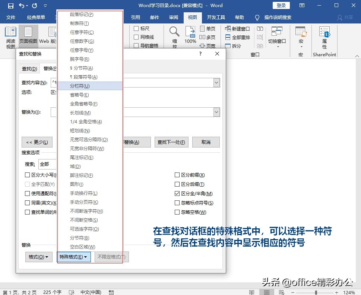Select 空白区域(W) menu entry
361x295 pixels.
tap(90, 247)
